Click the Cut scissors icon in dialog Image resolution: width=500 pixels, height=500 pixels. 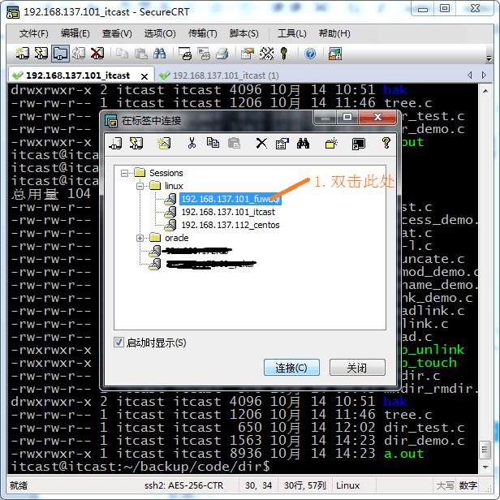pos(192,143)
